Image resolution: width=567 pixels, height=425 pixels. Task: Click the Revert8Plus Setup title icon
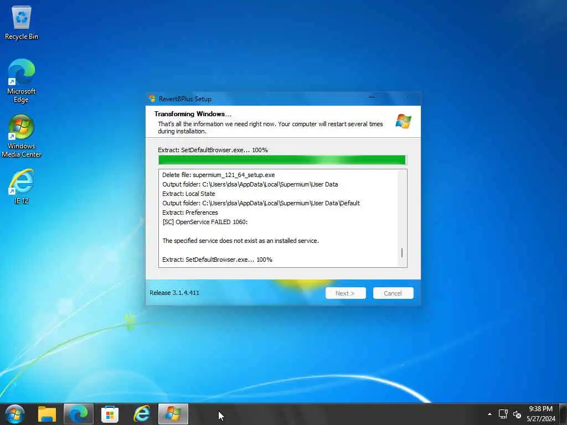152,99
